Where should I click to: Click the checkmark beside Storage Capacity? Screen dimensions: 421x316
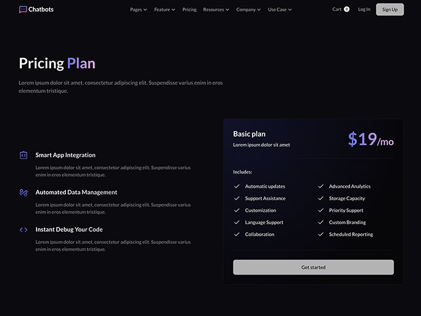[321, 198]
